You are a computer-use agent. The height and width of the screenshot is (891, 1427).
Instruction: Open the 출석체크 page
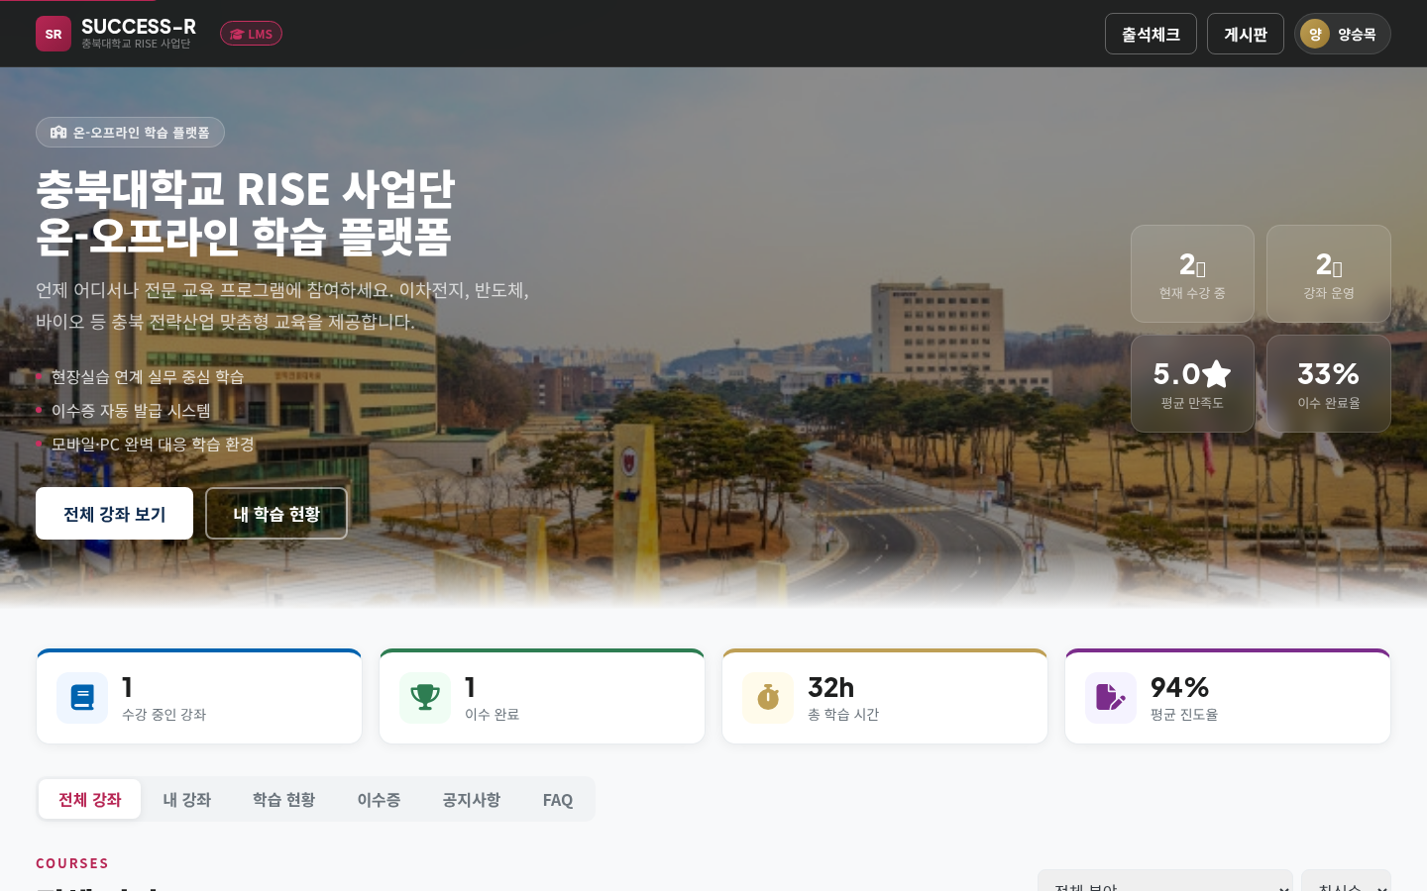click(1151, 34)
